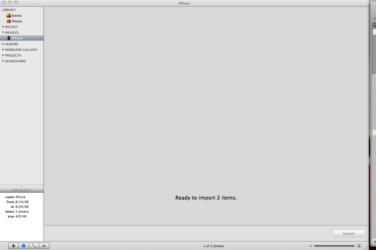Click the Import button
376x250 pixels.
tap(349, 234)
